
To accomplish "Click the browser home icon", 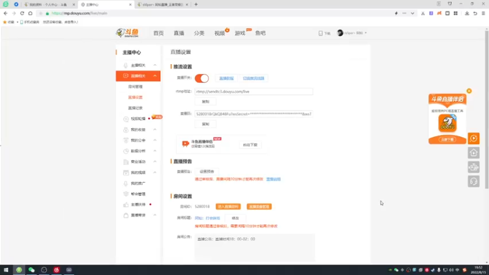I will pyautogui.click(x=30, y=13).
